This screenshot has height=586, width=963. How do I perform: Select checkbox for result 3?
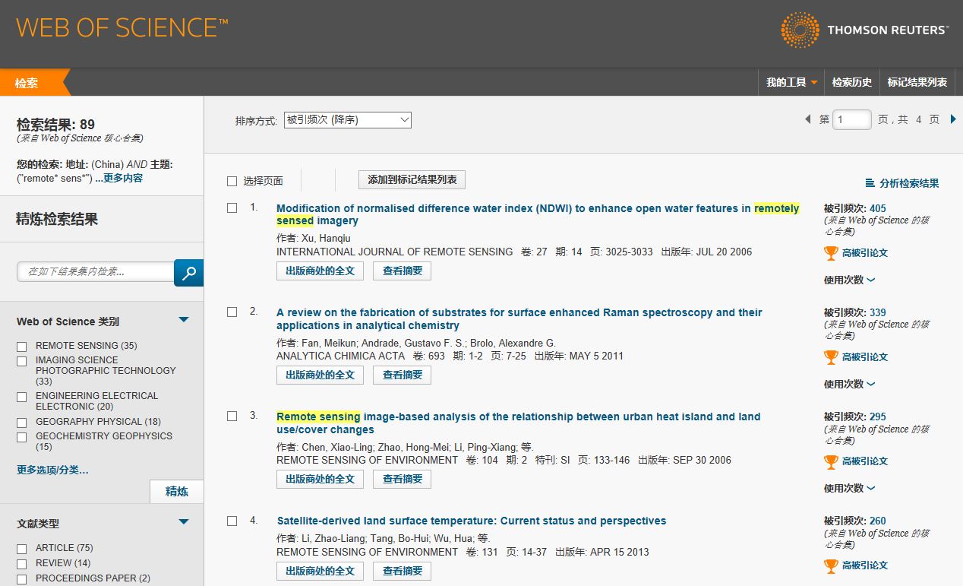232,416
